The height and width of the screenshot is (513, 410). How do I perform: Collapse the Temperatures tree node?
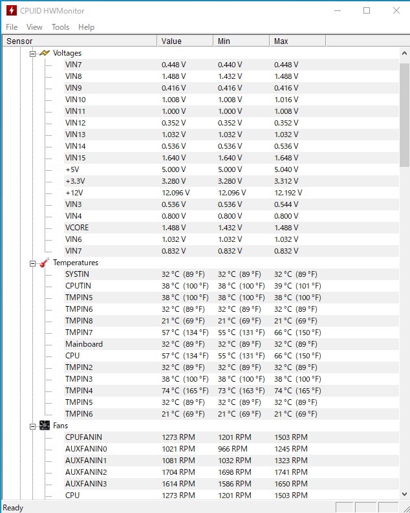click(32, 263)
